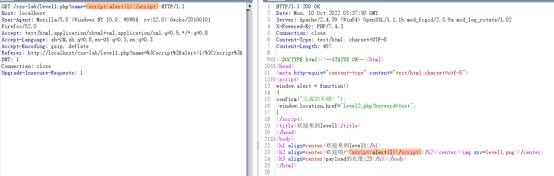The image size is (554, 176).
Task: Click the Content-Length: 497 header
Action: (x=304, y=46)
